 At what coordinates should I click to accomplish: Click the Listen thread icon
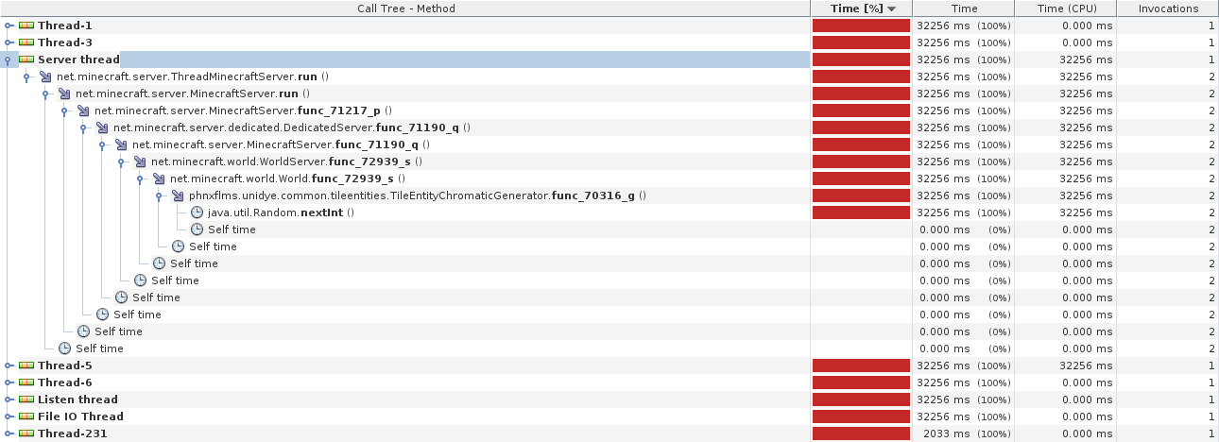click(x=26, y=399)
